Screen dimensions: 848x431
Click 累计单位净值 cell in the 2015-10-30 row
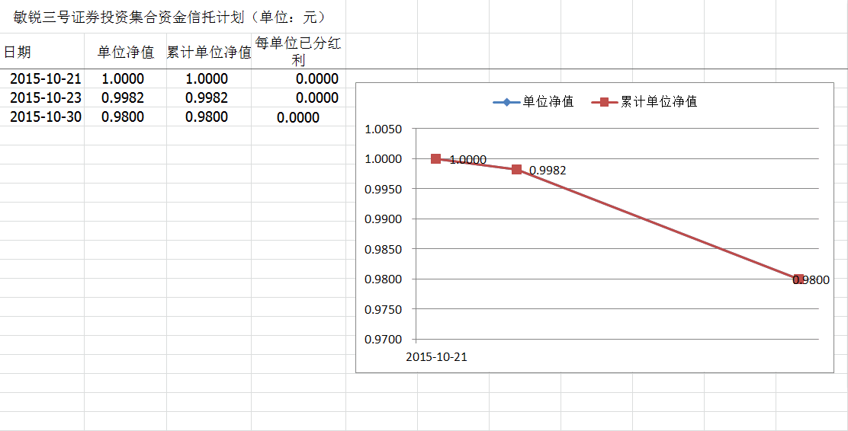click(207, 117)
